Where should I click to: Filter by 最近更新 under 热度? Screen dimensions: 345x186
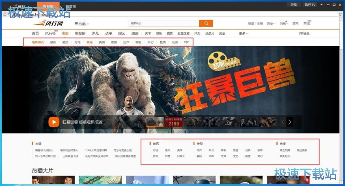pyautogui.click(x=302, y=150)
